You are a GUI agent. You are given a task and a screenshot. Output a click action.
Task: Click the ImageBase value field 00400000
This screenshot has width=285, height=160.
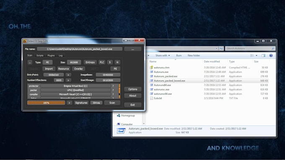(108, 75)
